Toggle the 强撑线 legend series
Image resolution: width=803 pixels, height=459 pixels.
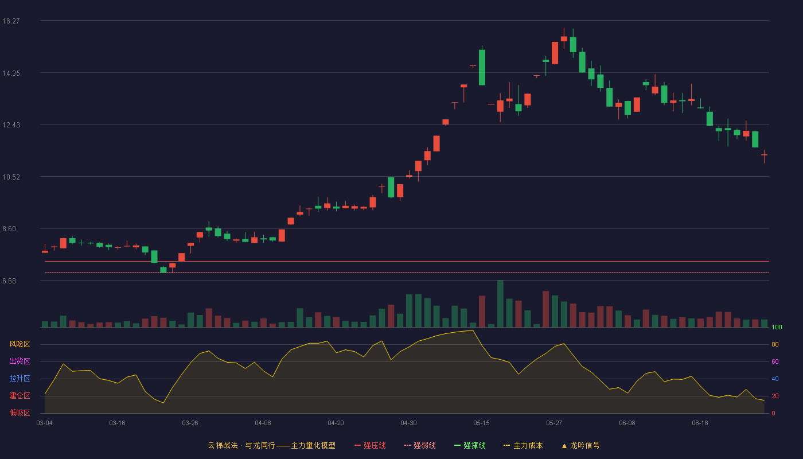[x=470, y=445]
